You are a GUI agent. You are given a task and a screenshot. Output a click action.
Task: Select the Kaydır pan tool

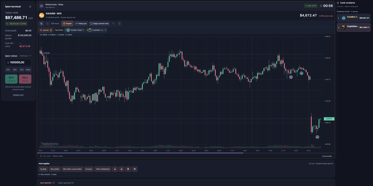pos(67,23)
